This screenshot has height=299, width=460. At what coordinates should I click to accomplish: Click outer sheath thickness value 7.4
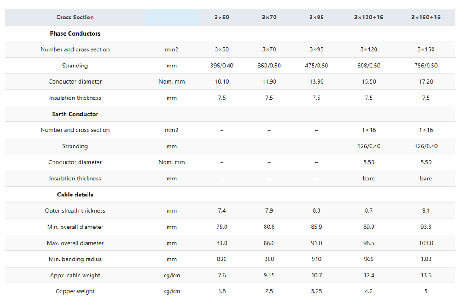(222, 210)
